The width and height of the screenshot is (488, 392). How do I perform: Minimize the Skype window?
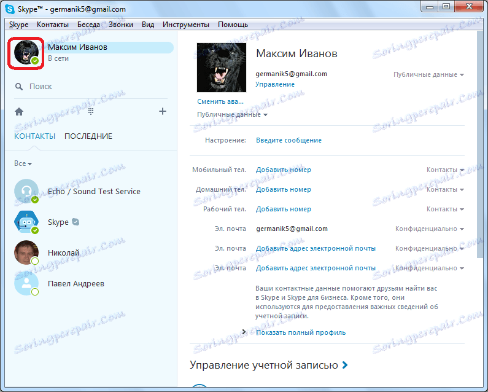(x=430, y=7)
